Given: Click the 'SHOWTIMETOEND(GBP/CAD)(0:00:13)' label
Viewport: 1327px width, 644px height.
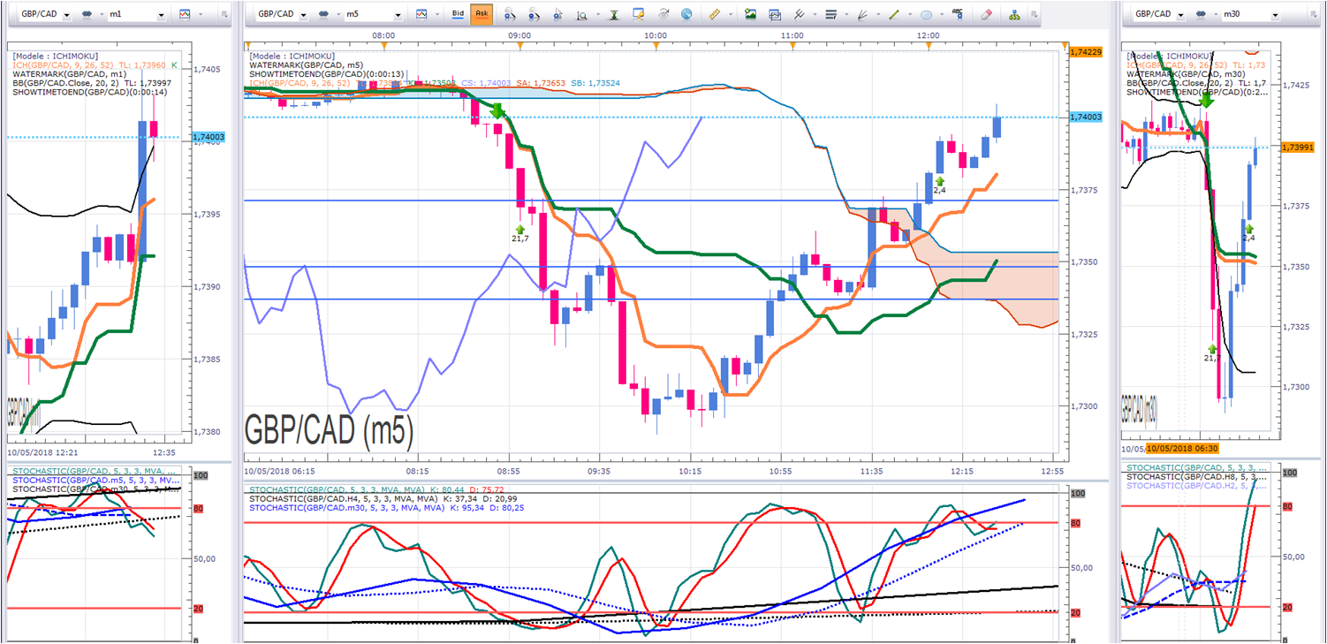Looking at the screenshot, I should (x=327, y=74).
